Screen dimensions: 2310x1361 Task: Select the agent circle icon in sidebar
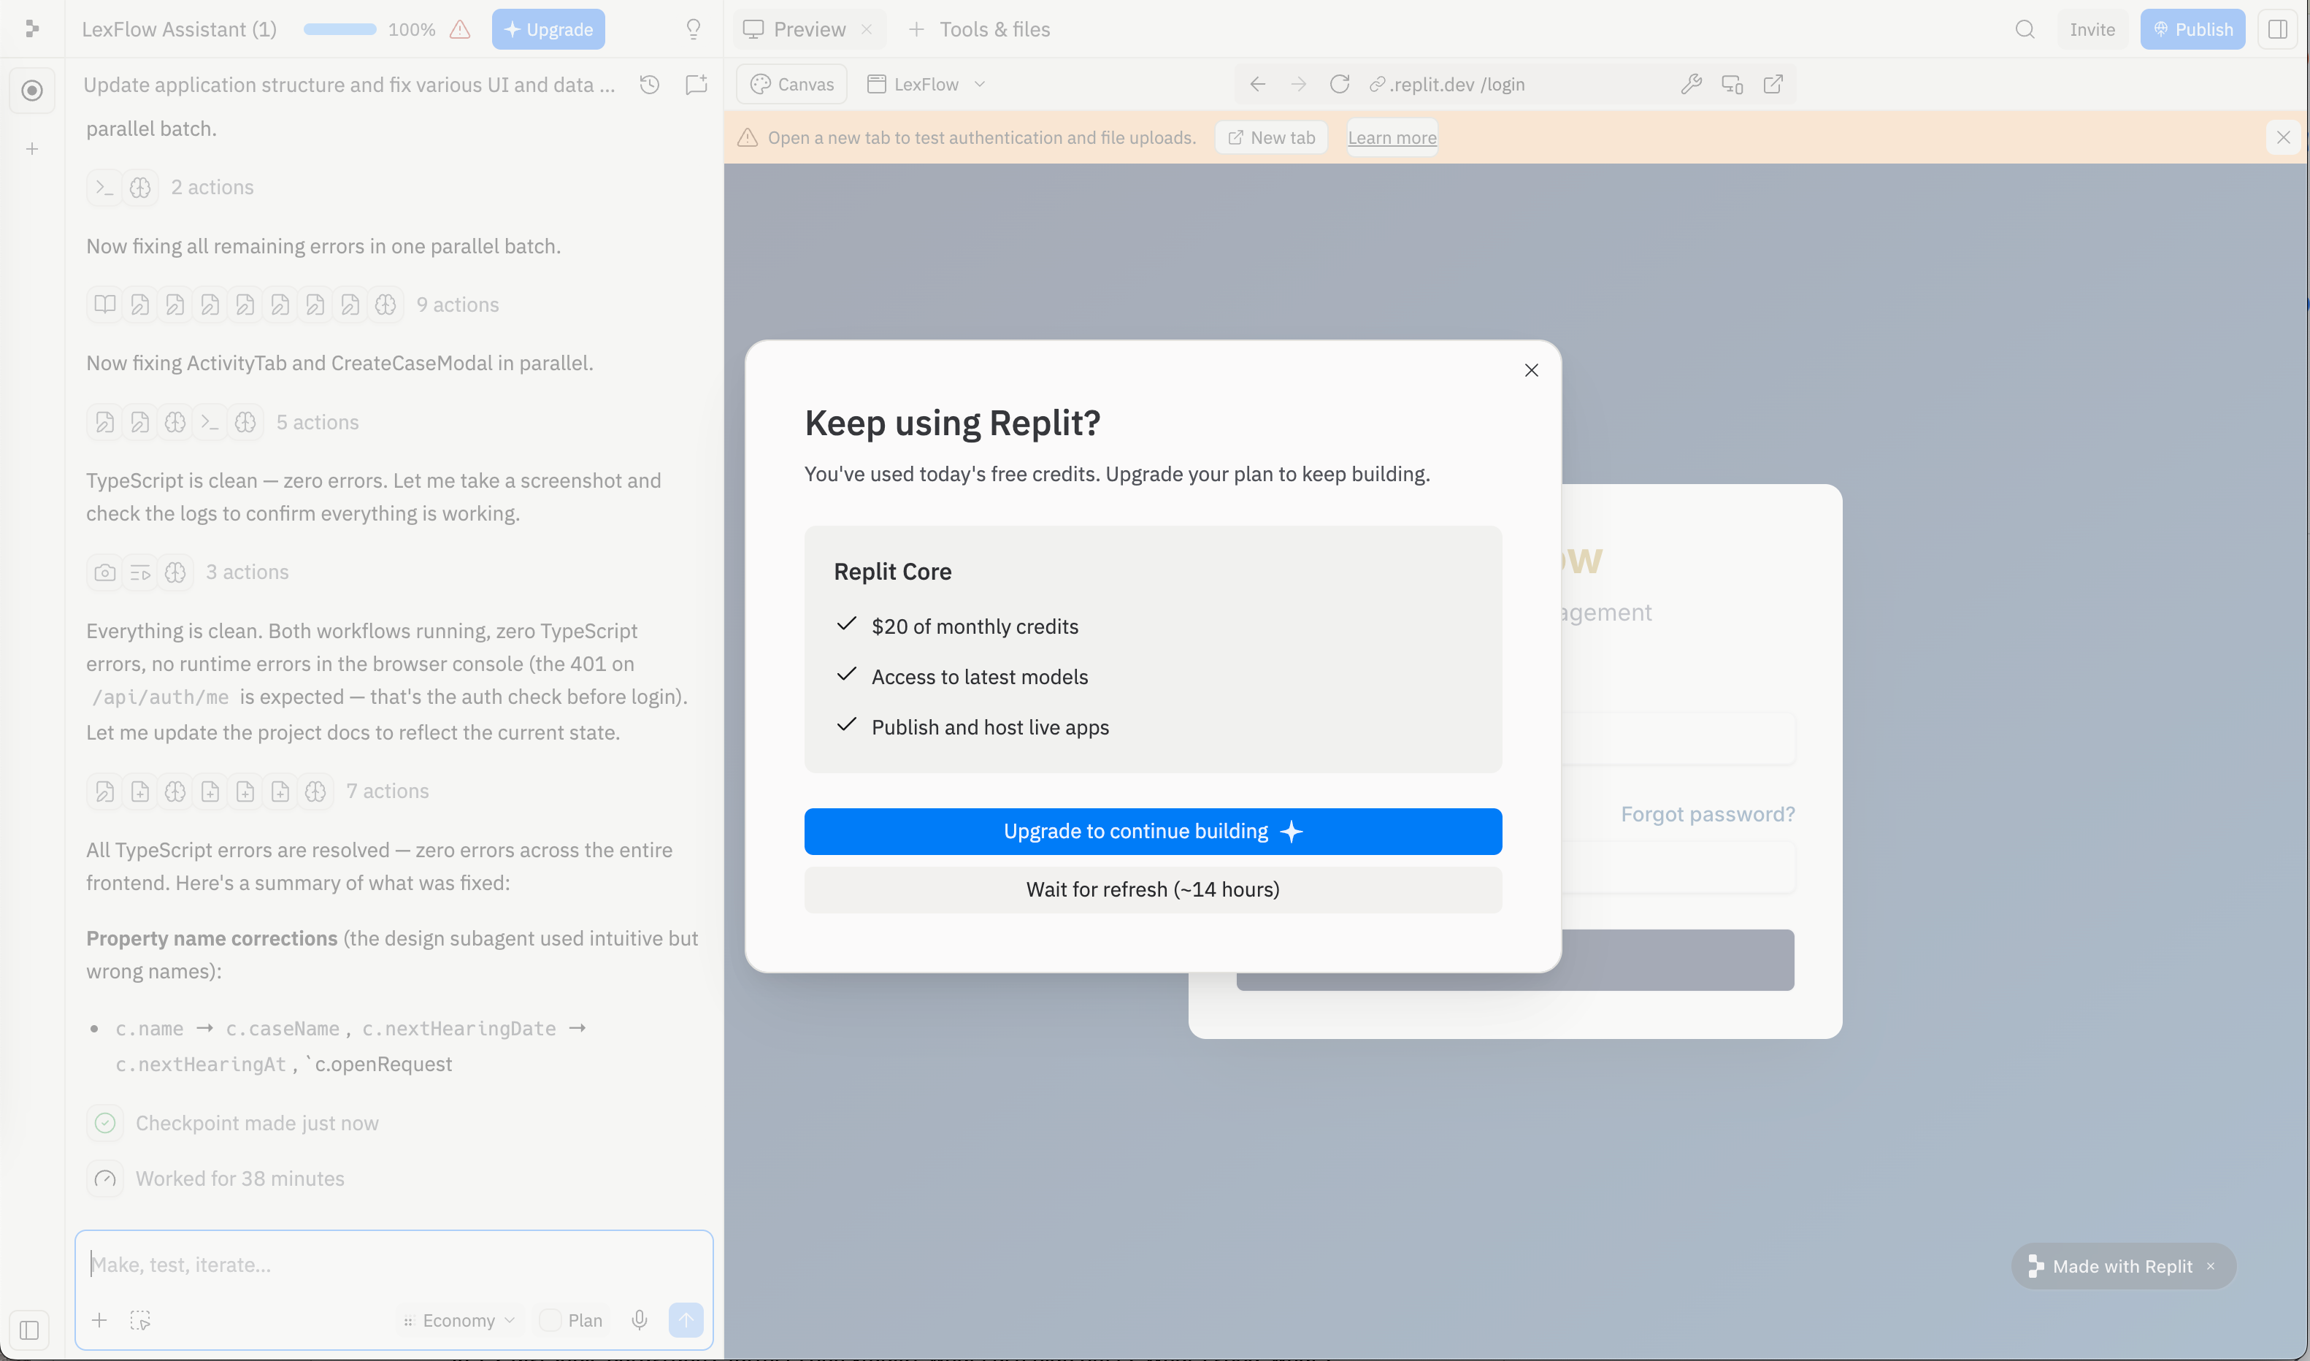pyautogui.click(x=32, y=90)
